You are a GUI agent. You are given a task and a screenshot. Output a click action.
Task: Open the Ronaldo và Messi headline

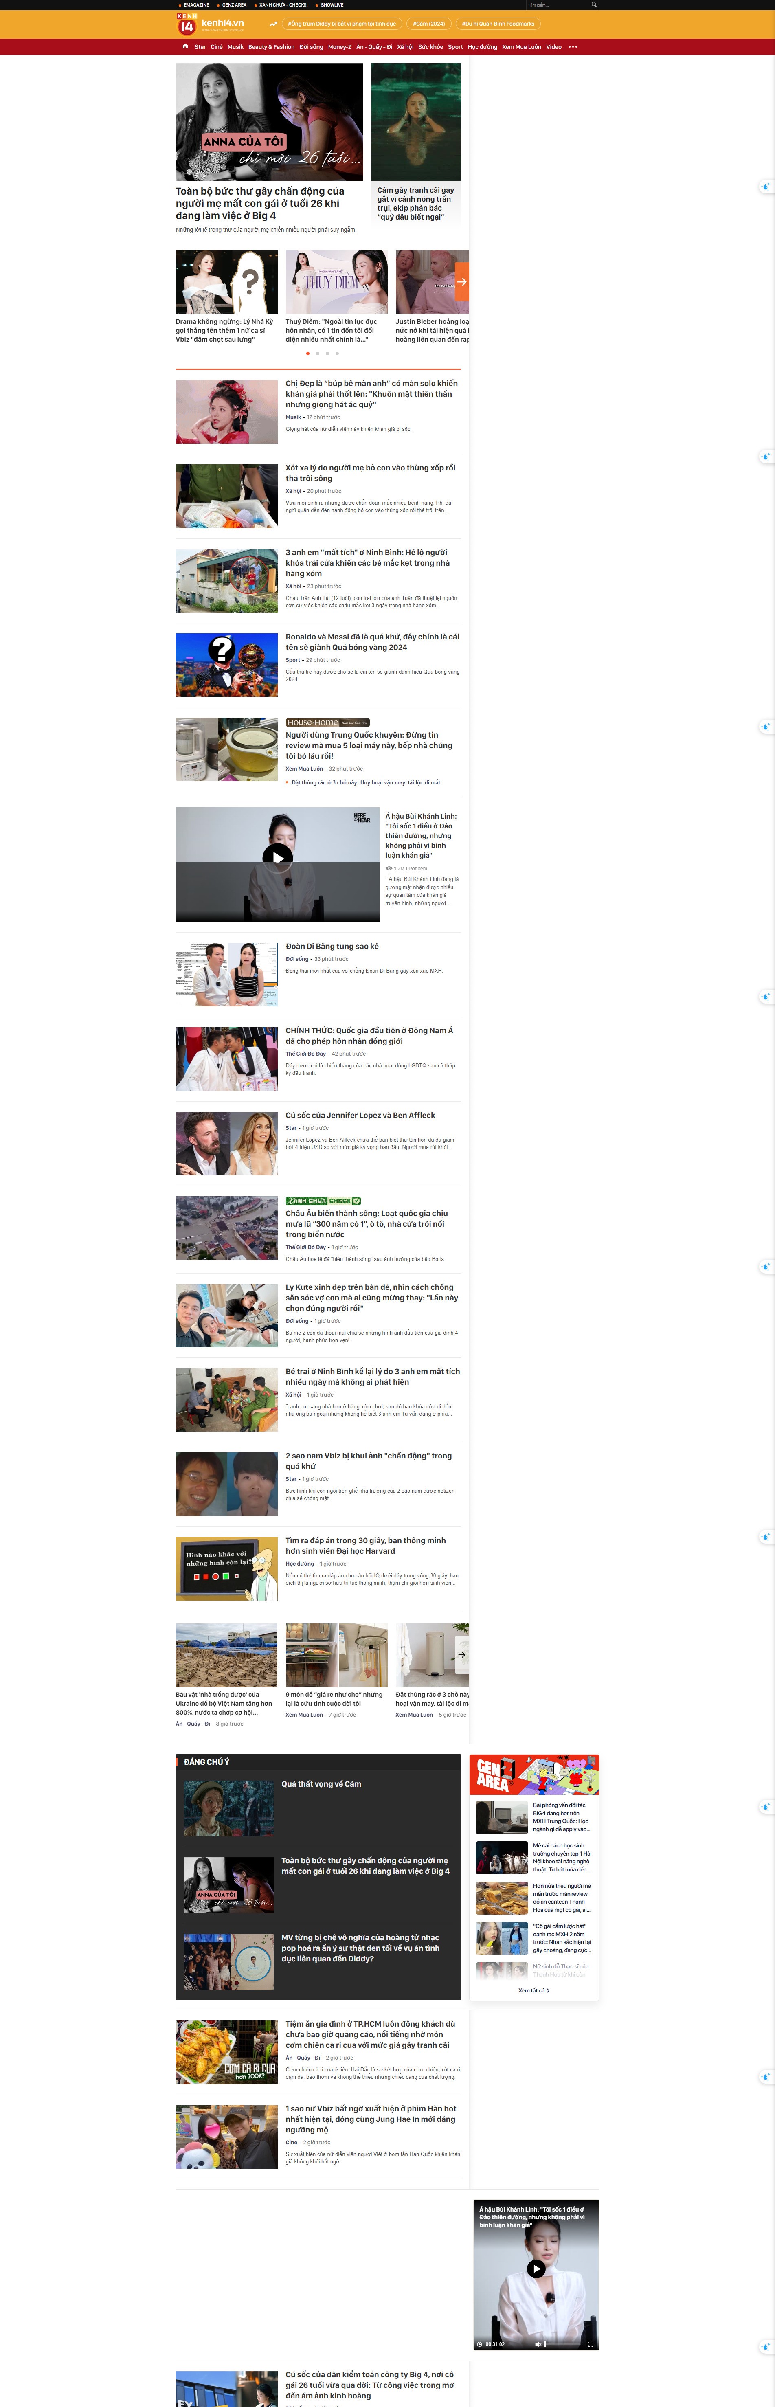click(x=372, y=642)
